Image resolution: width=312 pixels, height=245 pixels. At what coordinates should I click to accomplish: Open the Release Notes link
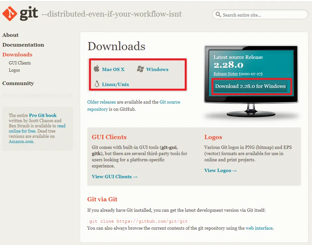226,74
